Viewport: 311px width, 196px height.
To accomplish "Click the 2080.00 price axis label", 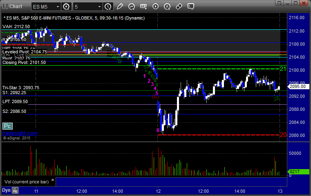I will [297, 135].
